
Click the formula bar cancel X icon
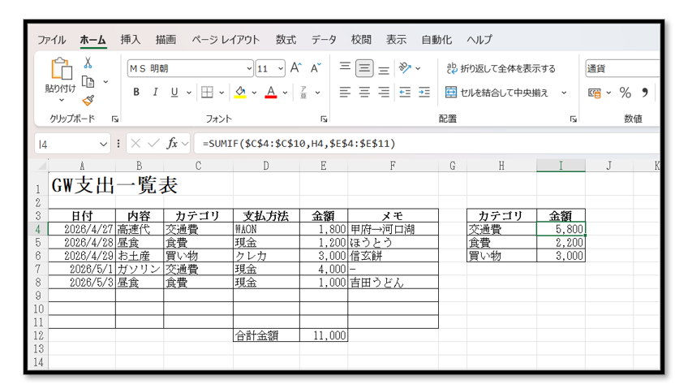pos(135,144)
